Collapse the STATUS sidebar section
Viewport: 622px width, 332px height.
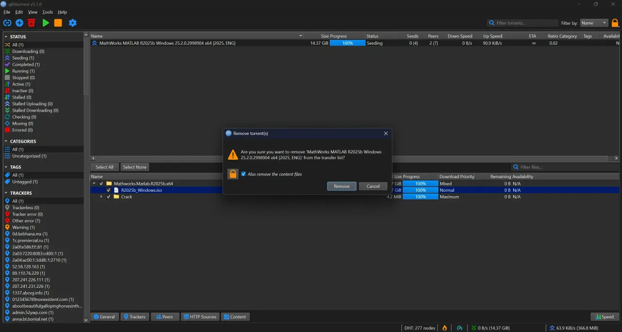click(x=6, y=37)
